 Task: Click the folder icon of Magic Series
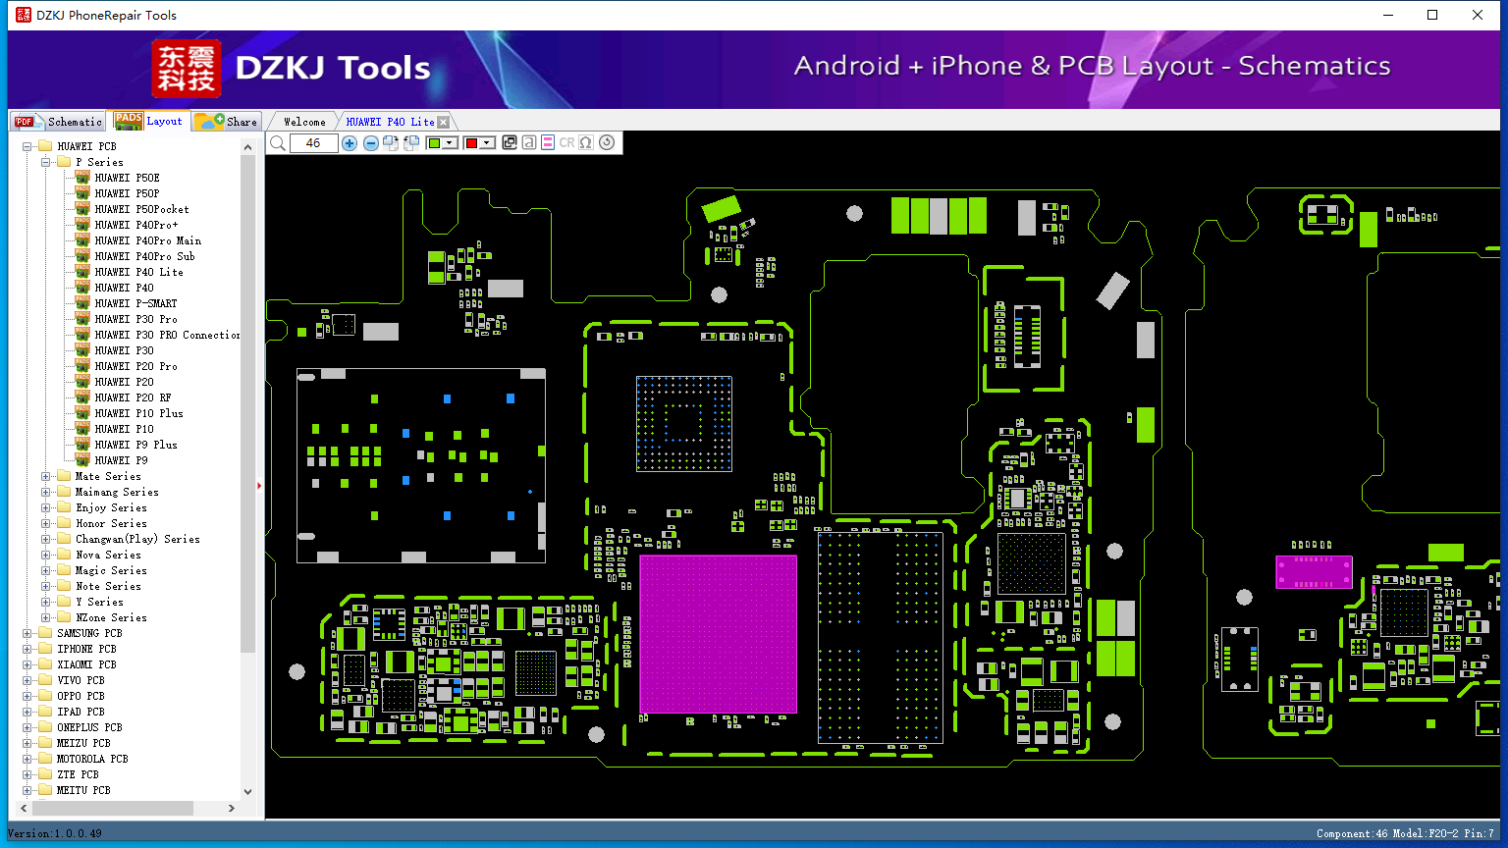tap(64, 570)
